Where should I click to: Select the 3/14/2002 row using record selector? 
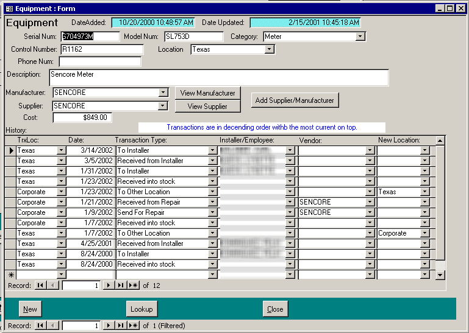tap(10, 150)
